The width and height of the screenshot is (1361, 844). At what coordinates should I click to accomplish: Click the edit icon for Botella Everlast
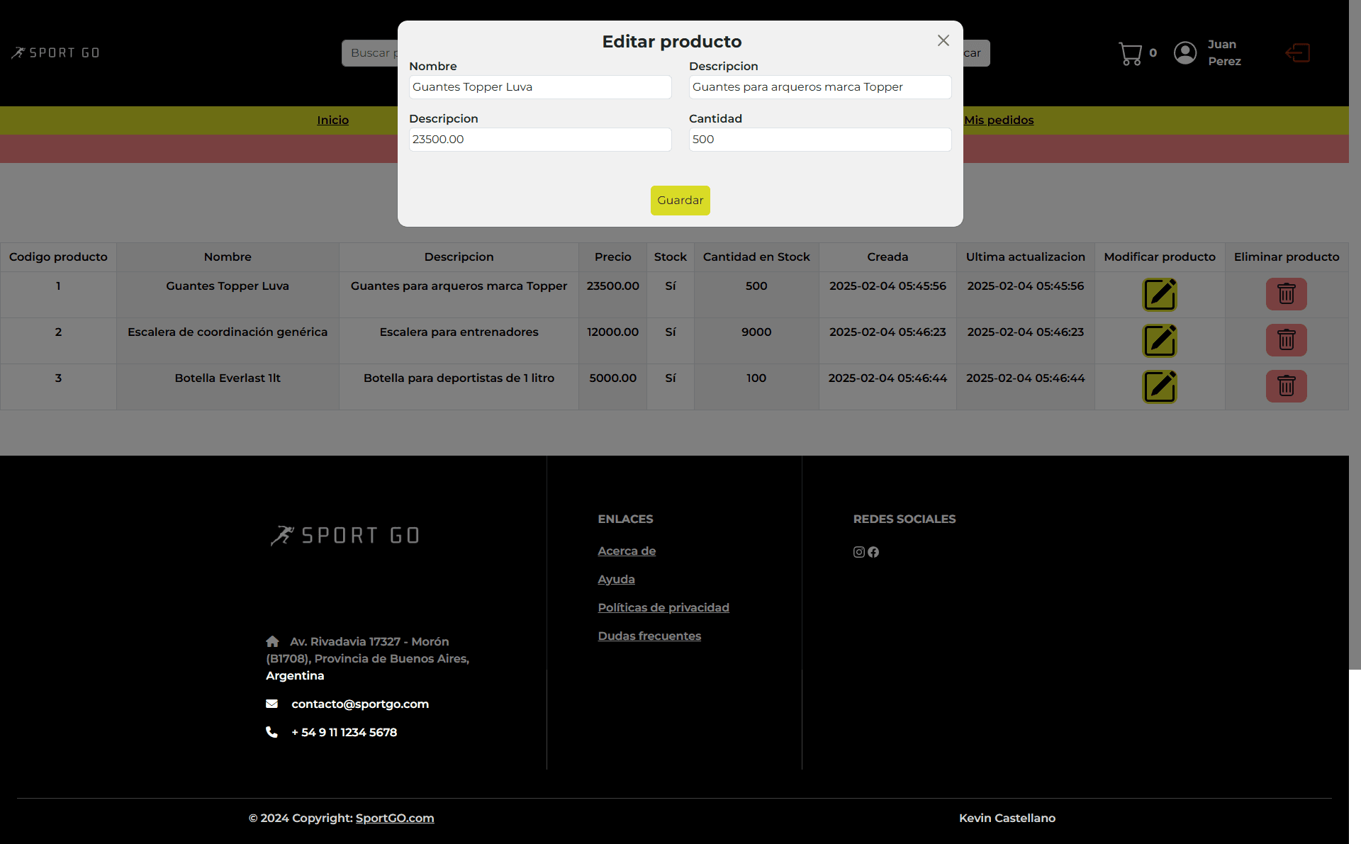(1159, 387)
